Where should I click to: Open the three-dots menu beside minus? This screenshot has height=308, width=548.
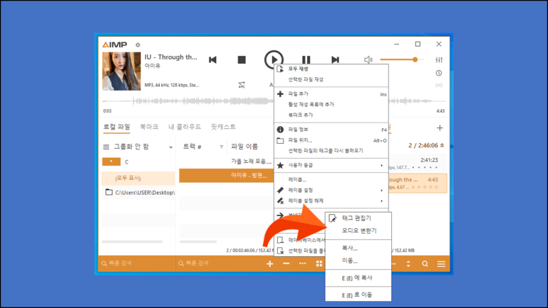click(x=303, y=263)
